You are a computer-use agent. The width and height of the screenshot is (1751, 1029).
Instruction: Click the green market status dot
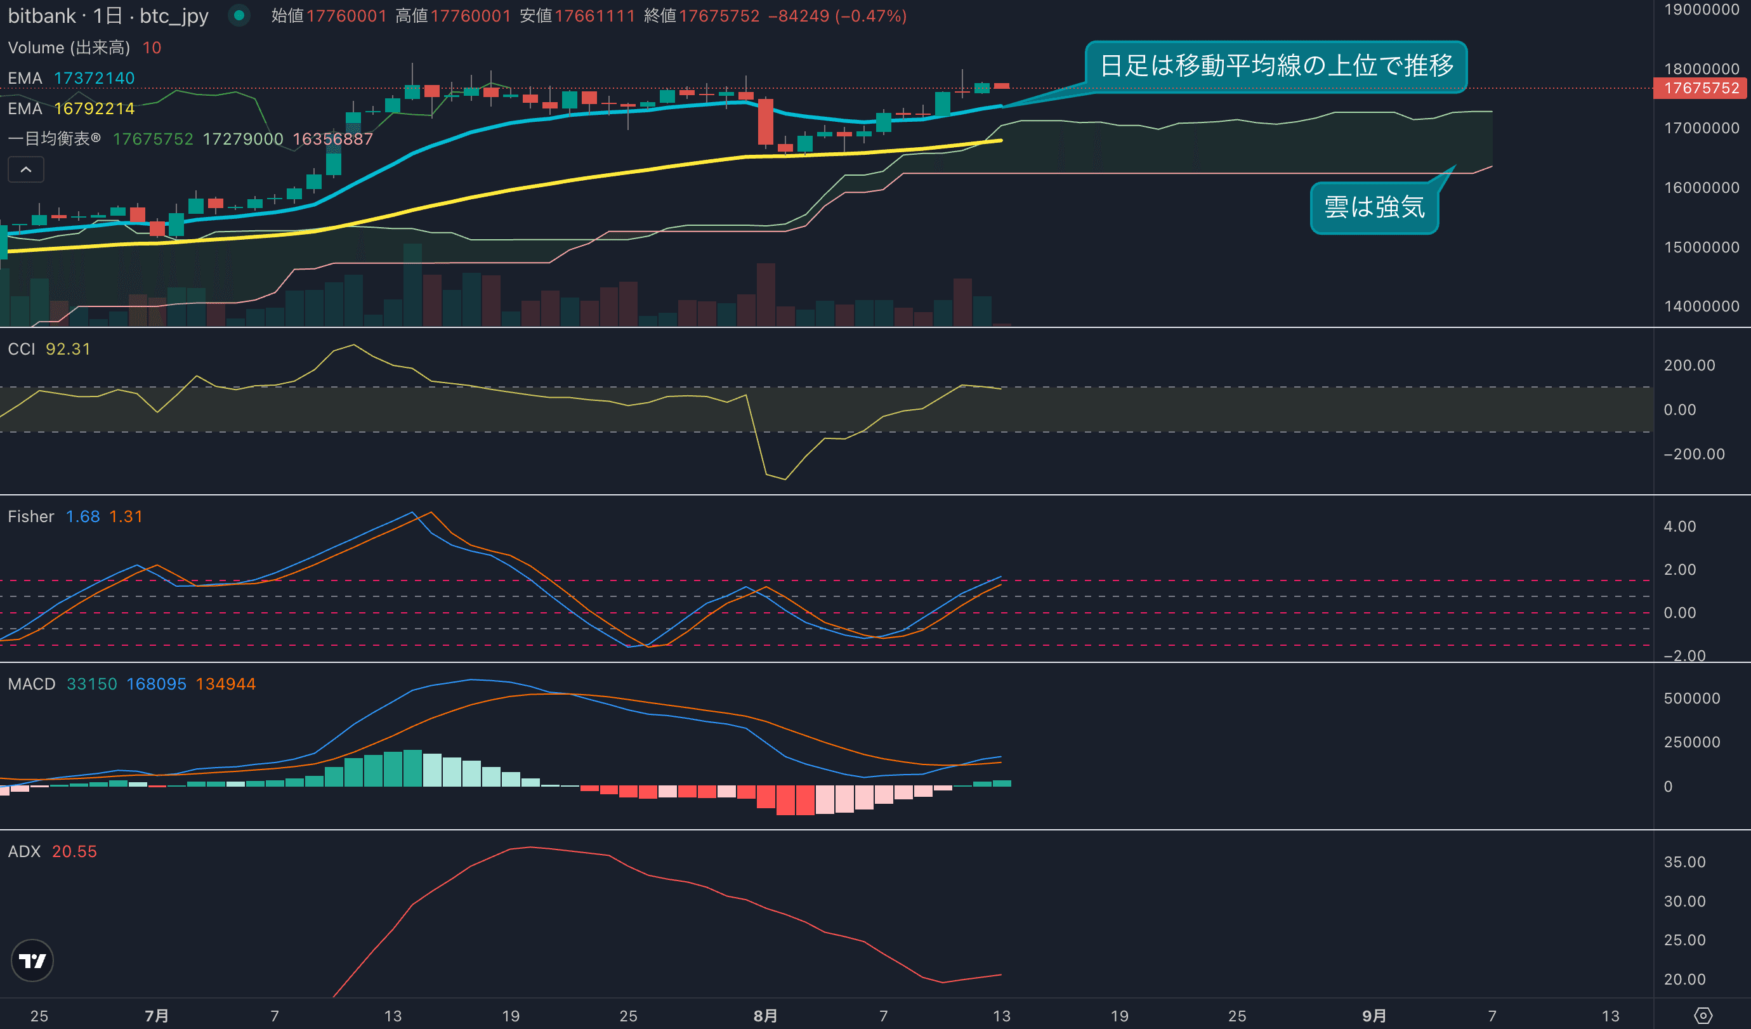pyautogui.click(x=239, y=15)
